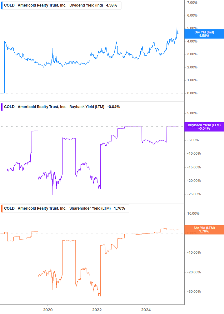Click the 10.00% axis label in the shareholder chart
224x314 pixels.
pos(193,213)
